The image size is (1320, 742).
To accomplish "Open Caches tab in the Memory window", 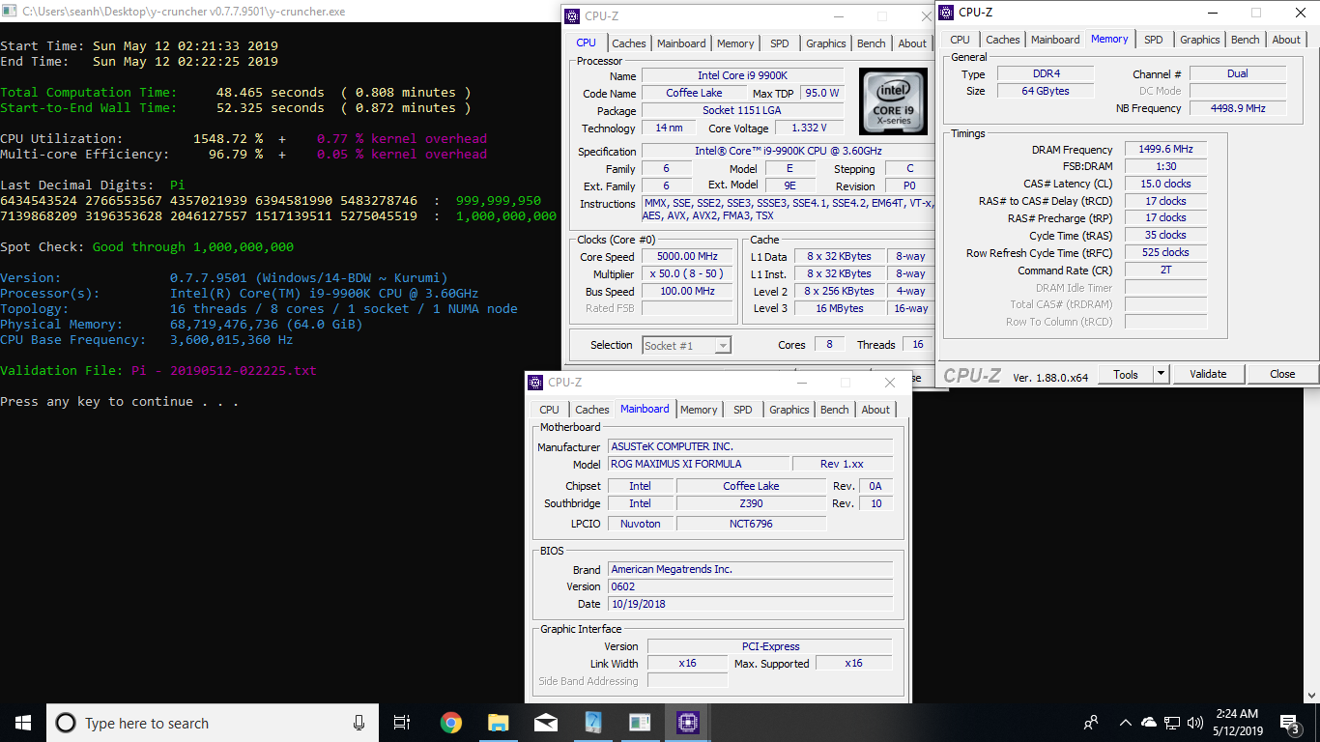I will coord(1003,40).
